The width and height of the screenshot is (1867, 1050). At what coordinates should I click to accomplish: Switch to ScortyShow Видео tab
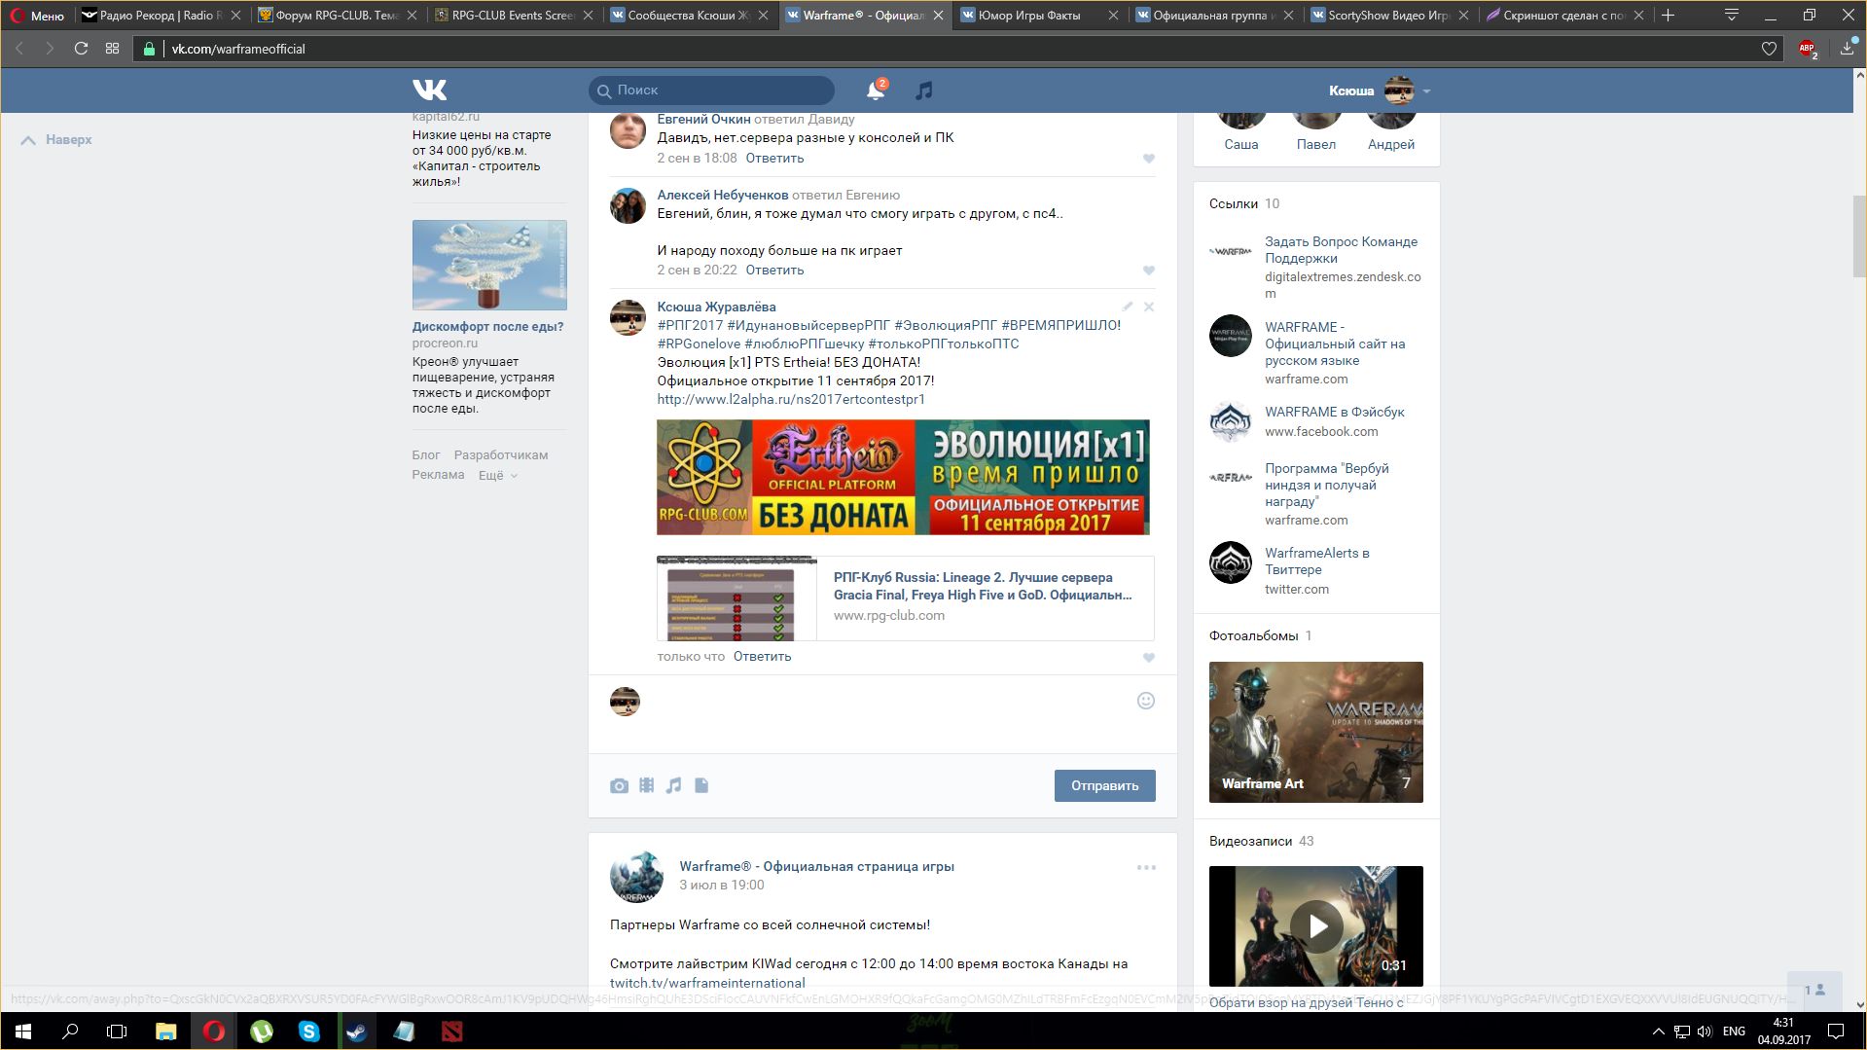(1390, 16)
